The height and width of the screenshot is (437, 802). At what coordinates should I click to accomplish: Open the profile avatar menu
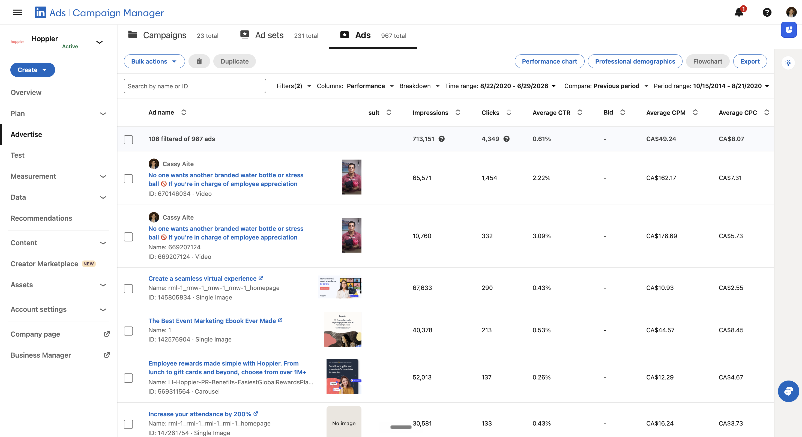pos(791,13)
